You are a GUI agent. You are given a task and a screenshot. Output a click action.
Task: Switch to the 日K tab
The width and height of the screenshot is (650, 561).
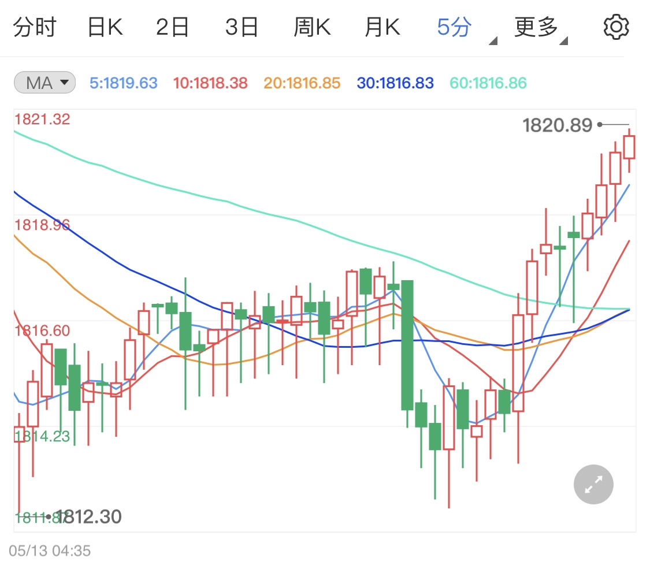tap(105, 27)
